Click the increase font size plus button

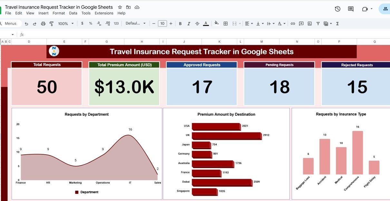[x=171, y=24]
